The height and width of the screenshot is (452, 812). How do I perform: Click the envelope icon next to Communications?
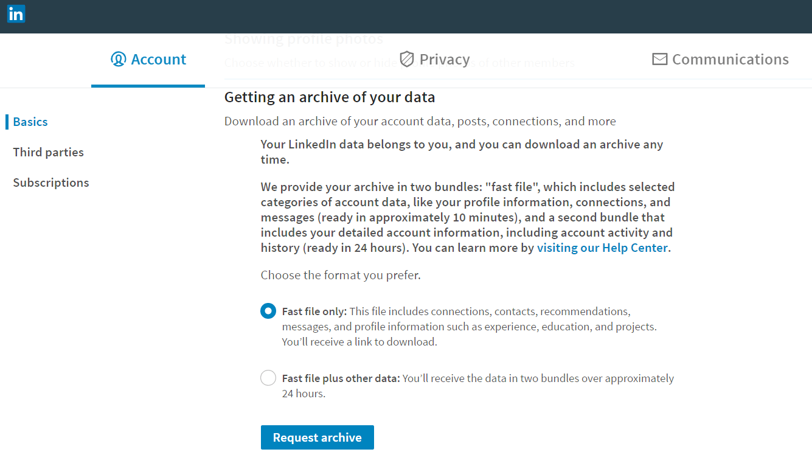tap(659, 59)
